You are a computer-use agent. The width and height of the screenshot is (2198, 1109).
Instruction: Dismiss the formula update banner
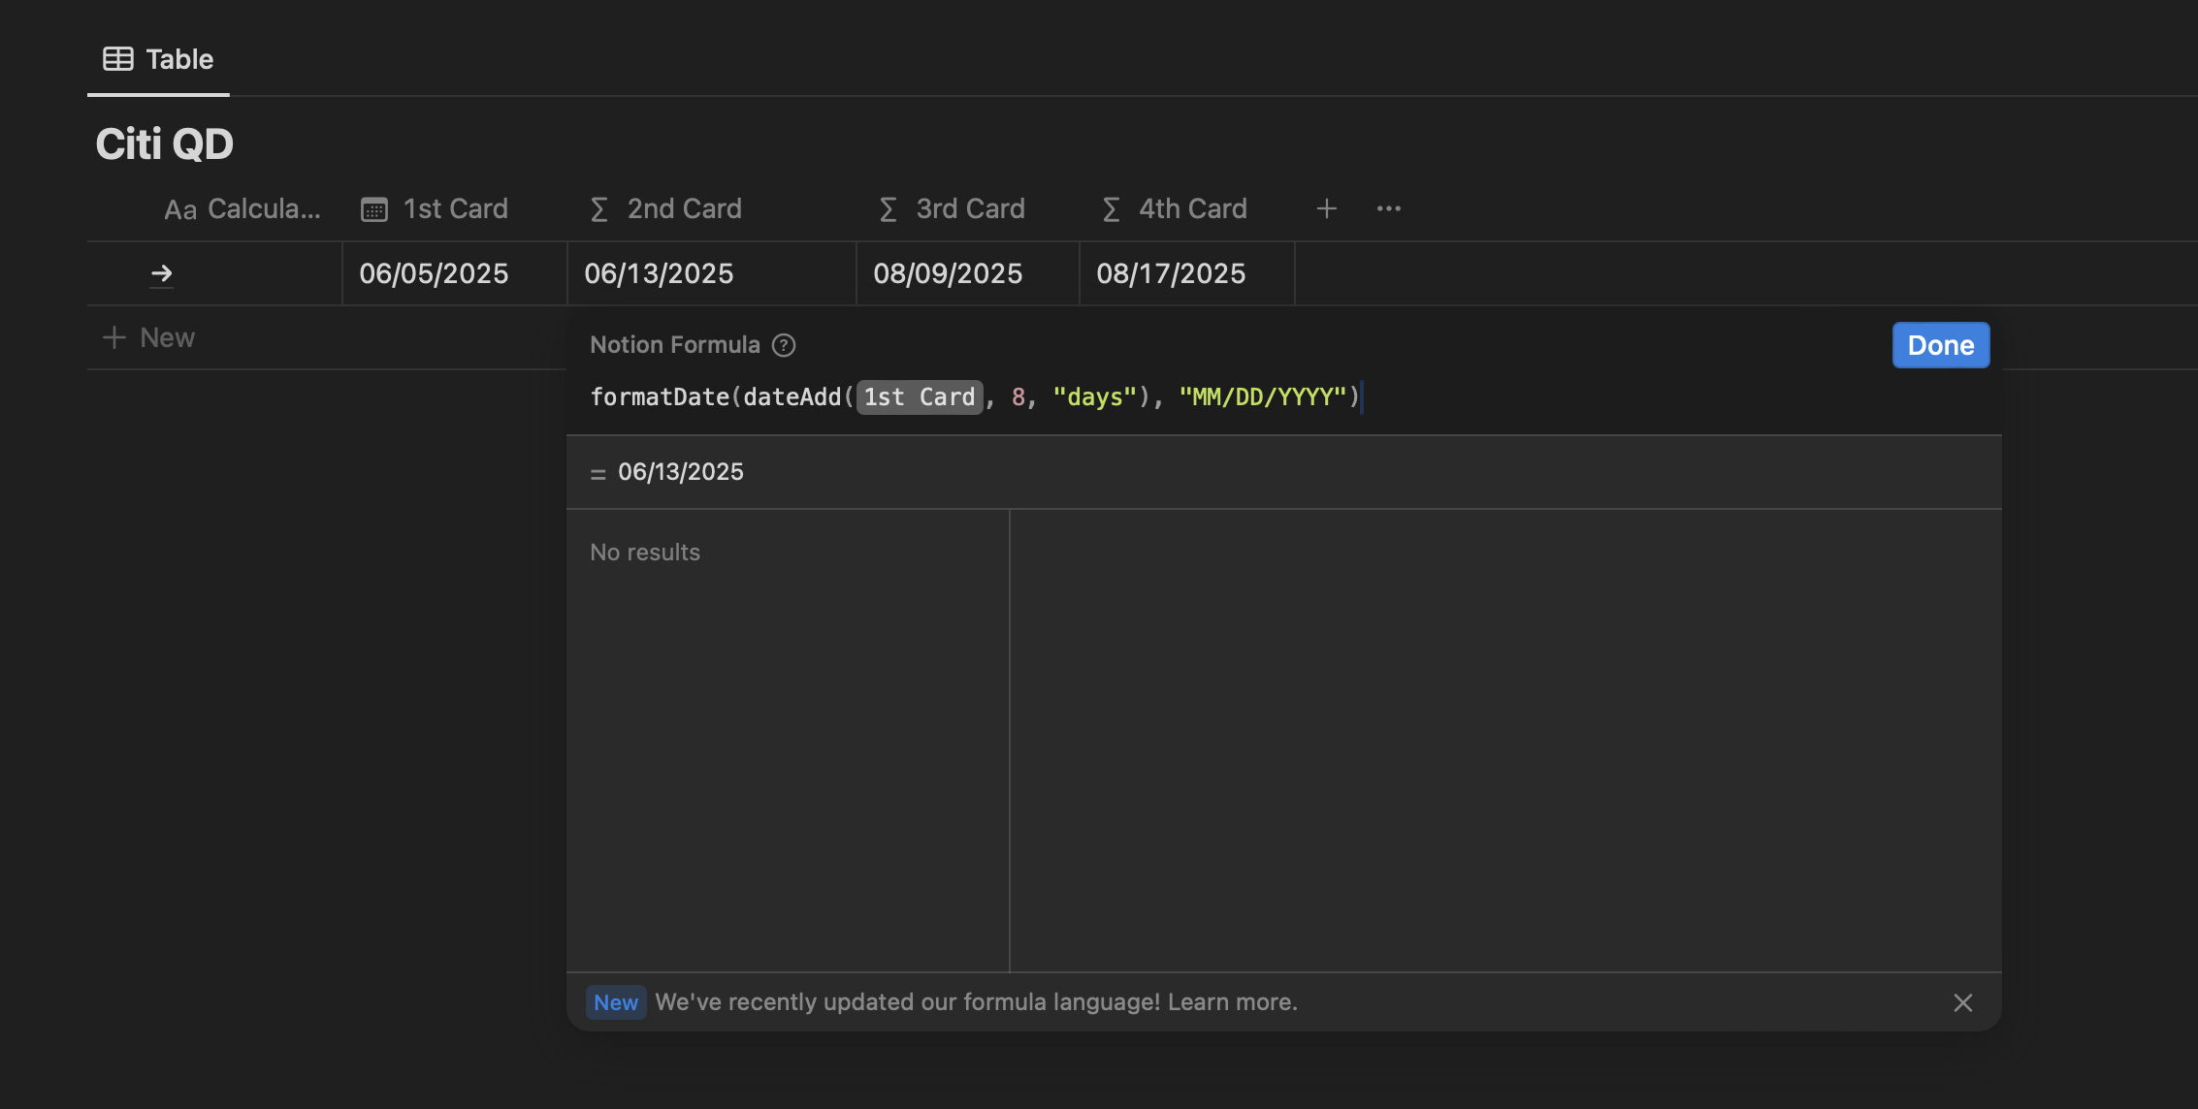(1962, 1002)
